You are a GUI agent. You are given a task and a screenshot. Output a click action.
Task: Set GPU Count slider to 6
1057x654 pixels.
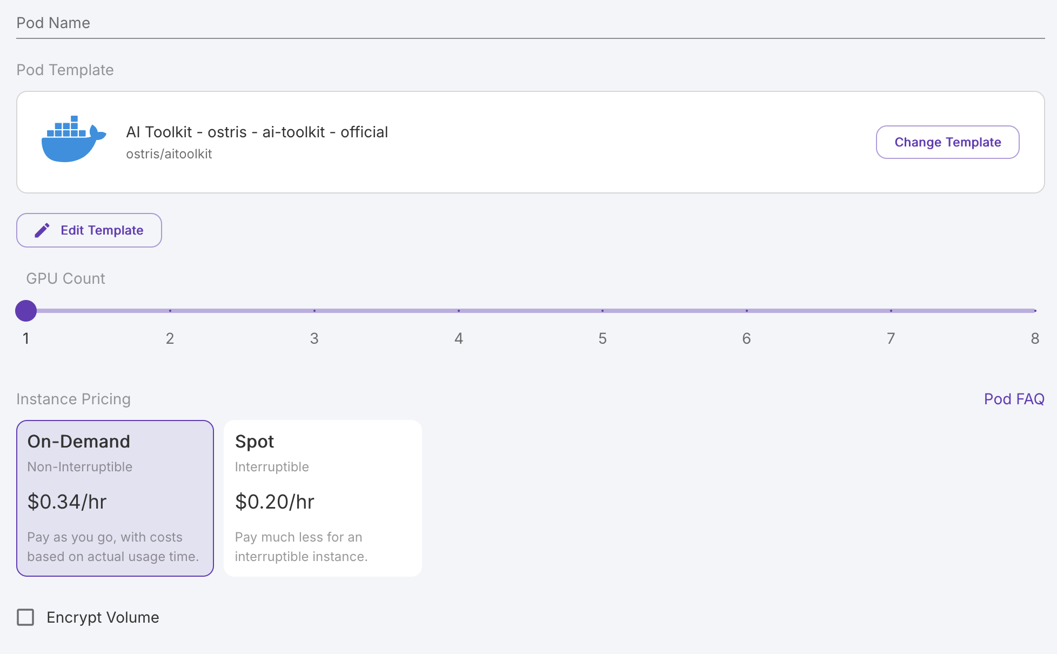tap(747, 311)
